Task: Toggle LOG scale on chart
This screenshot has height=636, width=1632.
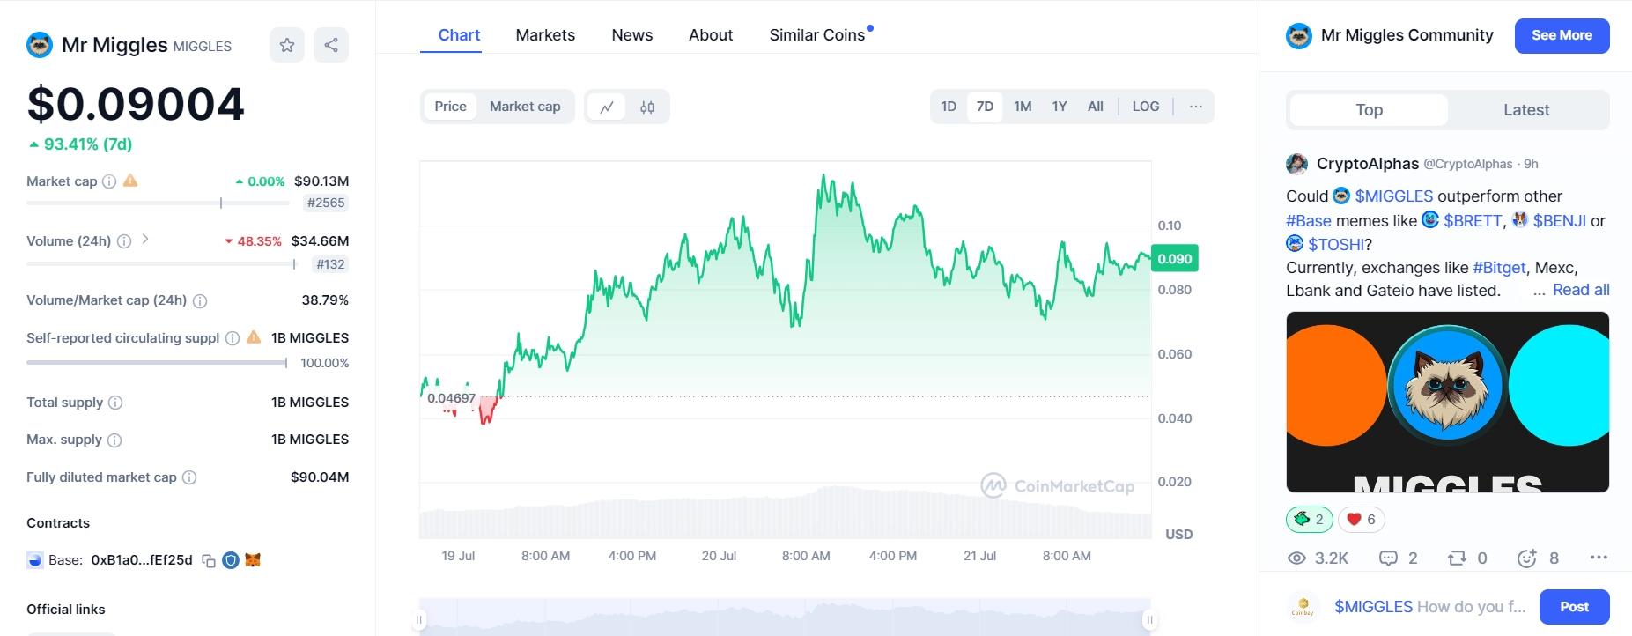Action: tap(1146, 107)
